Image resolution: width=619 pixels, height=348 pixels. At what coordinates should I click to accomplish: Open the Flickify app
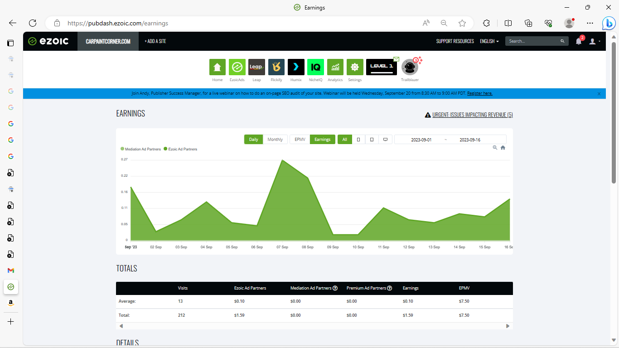coord(276,67)
